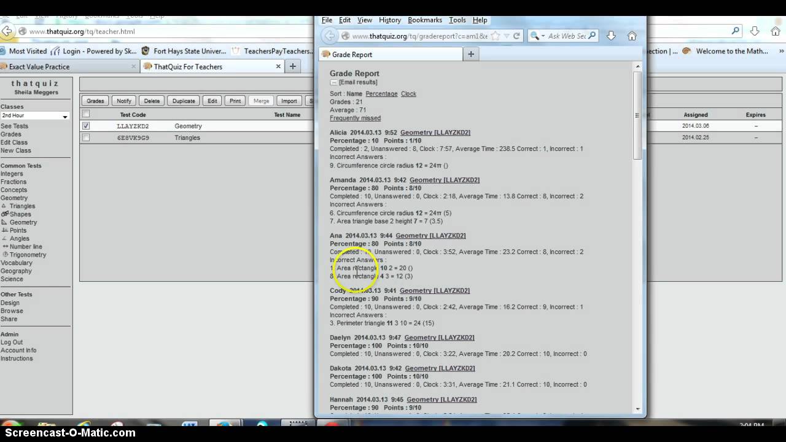Image resolution: width=786 pixels, height=442 pixels.
Task: Open new tab next to ThatQuiz For Teachers
Action: [x=293, y=66]
